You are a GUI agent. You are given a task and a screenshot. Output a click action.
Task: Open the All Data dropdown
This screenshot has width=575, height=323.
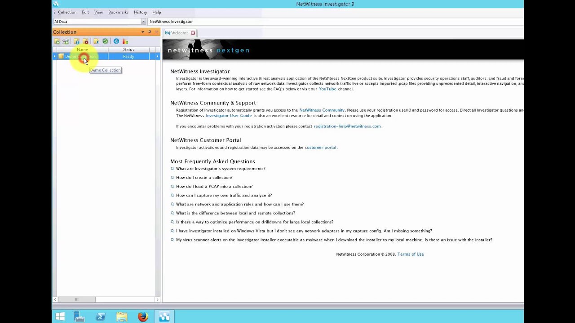(144, 22)
